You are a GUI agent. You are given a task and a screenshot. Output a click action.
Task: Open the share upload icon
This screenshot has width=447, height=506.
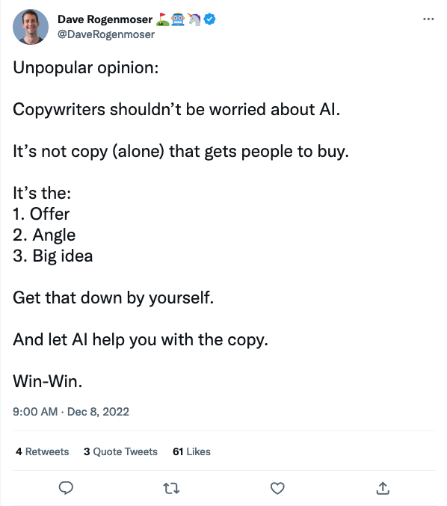(x=383, y=488)
